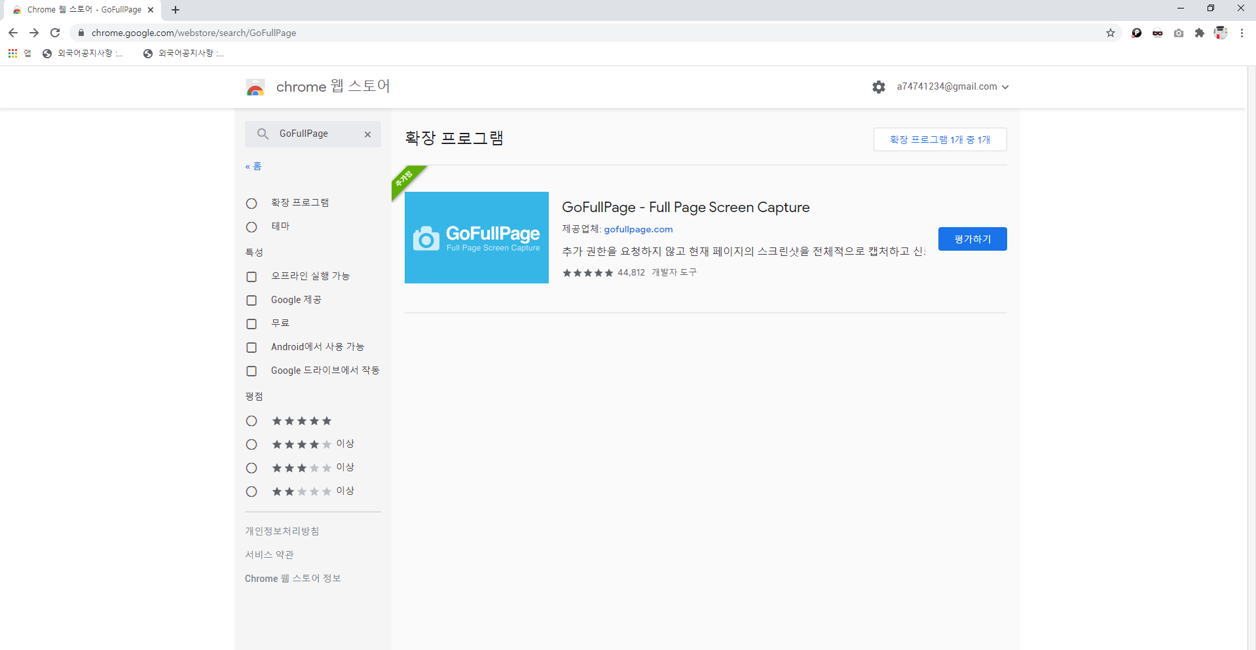Open 개인정보처리방침 link
Image resolution: width=1256 pixels, height=650 pixels.
(282, 531)
